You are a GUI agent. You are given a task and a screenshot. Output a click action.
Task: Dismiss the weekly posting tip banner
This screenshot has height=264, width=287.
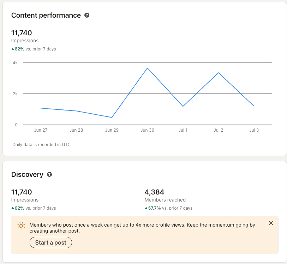point(271,223)
